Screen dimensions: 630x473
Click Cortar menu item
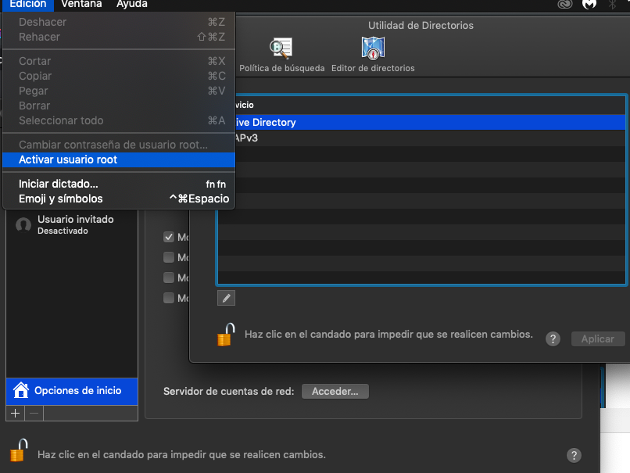pos(119,61)
